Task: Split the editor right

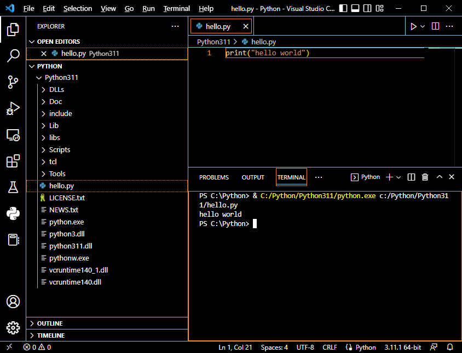Action: [435, 26]
